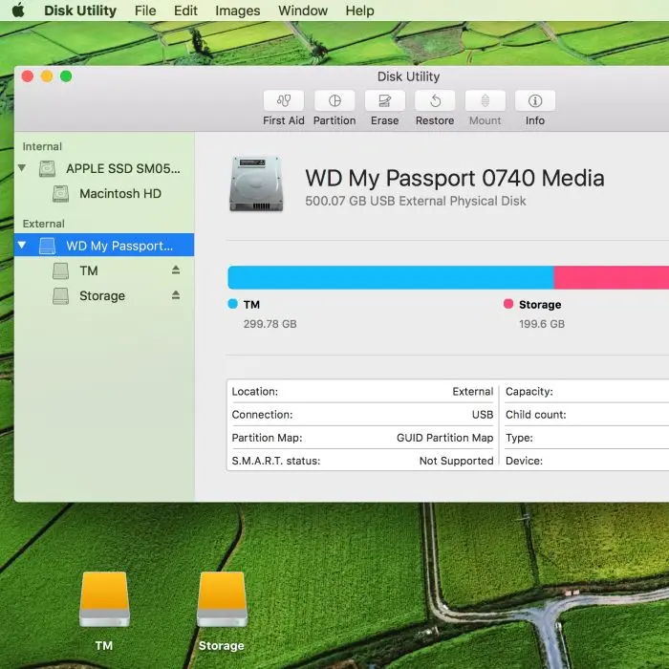Open the Apple menu
The image size is (669, 669).
point(18,10)
